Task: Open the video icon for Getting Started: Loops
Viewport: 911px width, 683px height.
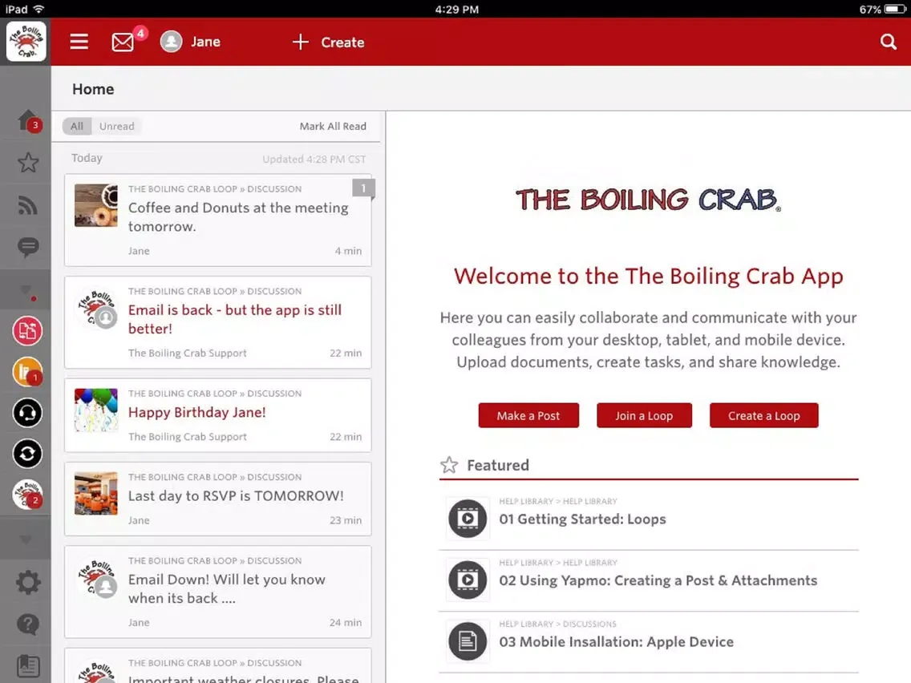Action: pos(468,518)
